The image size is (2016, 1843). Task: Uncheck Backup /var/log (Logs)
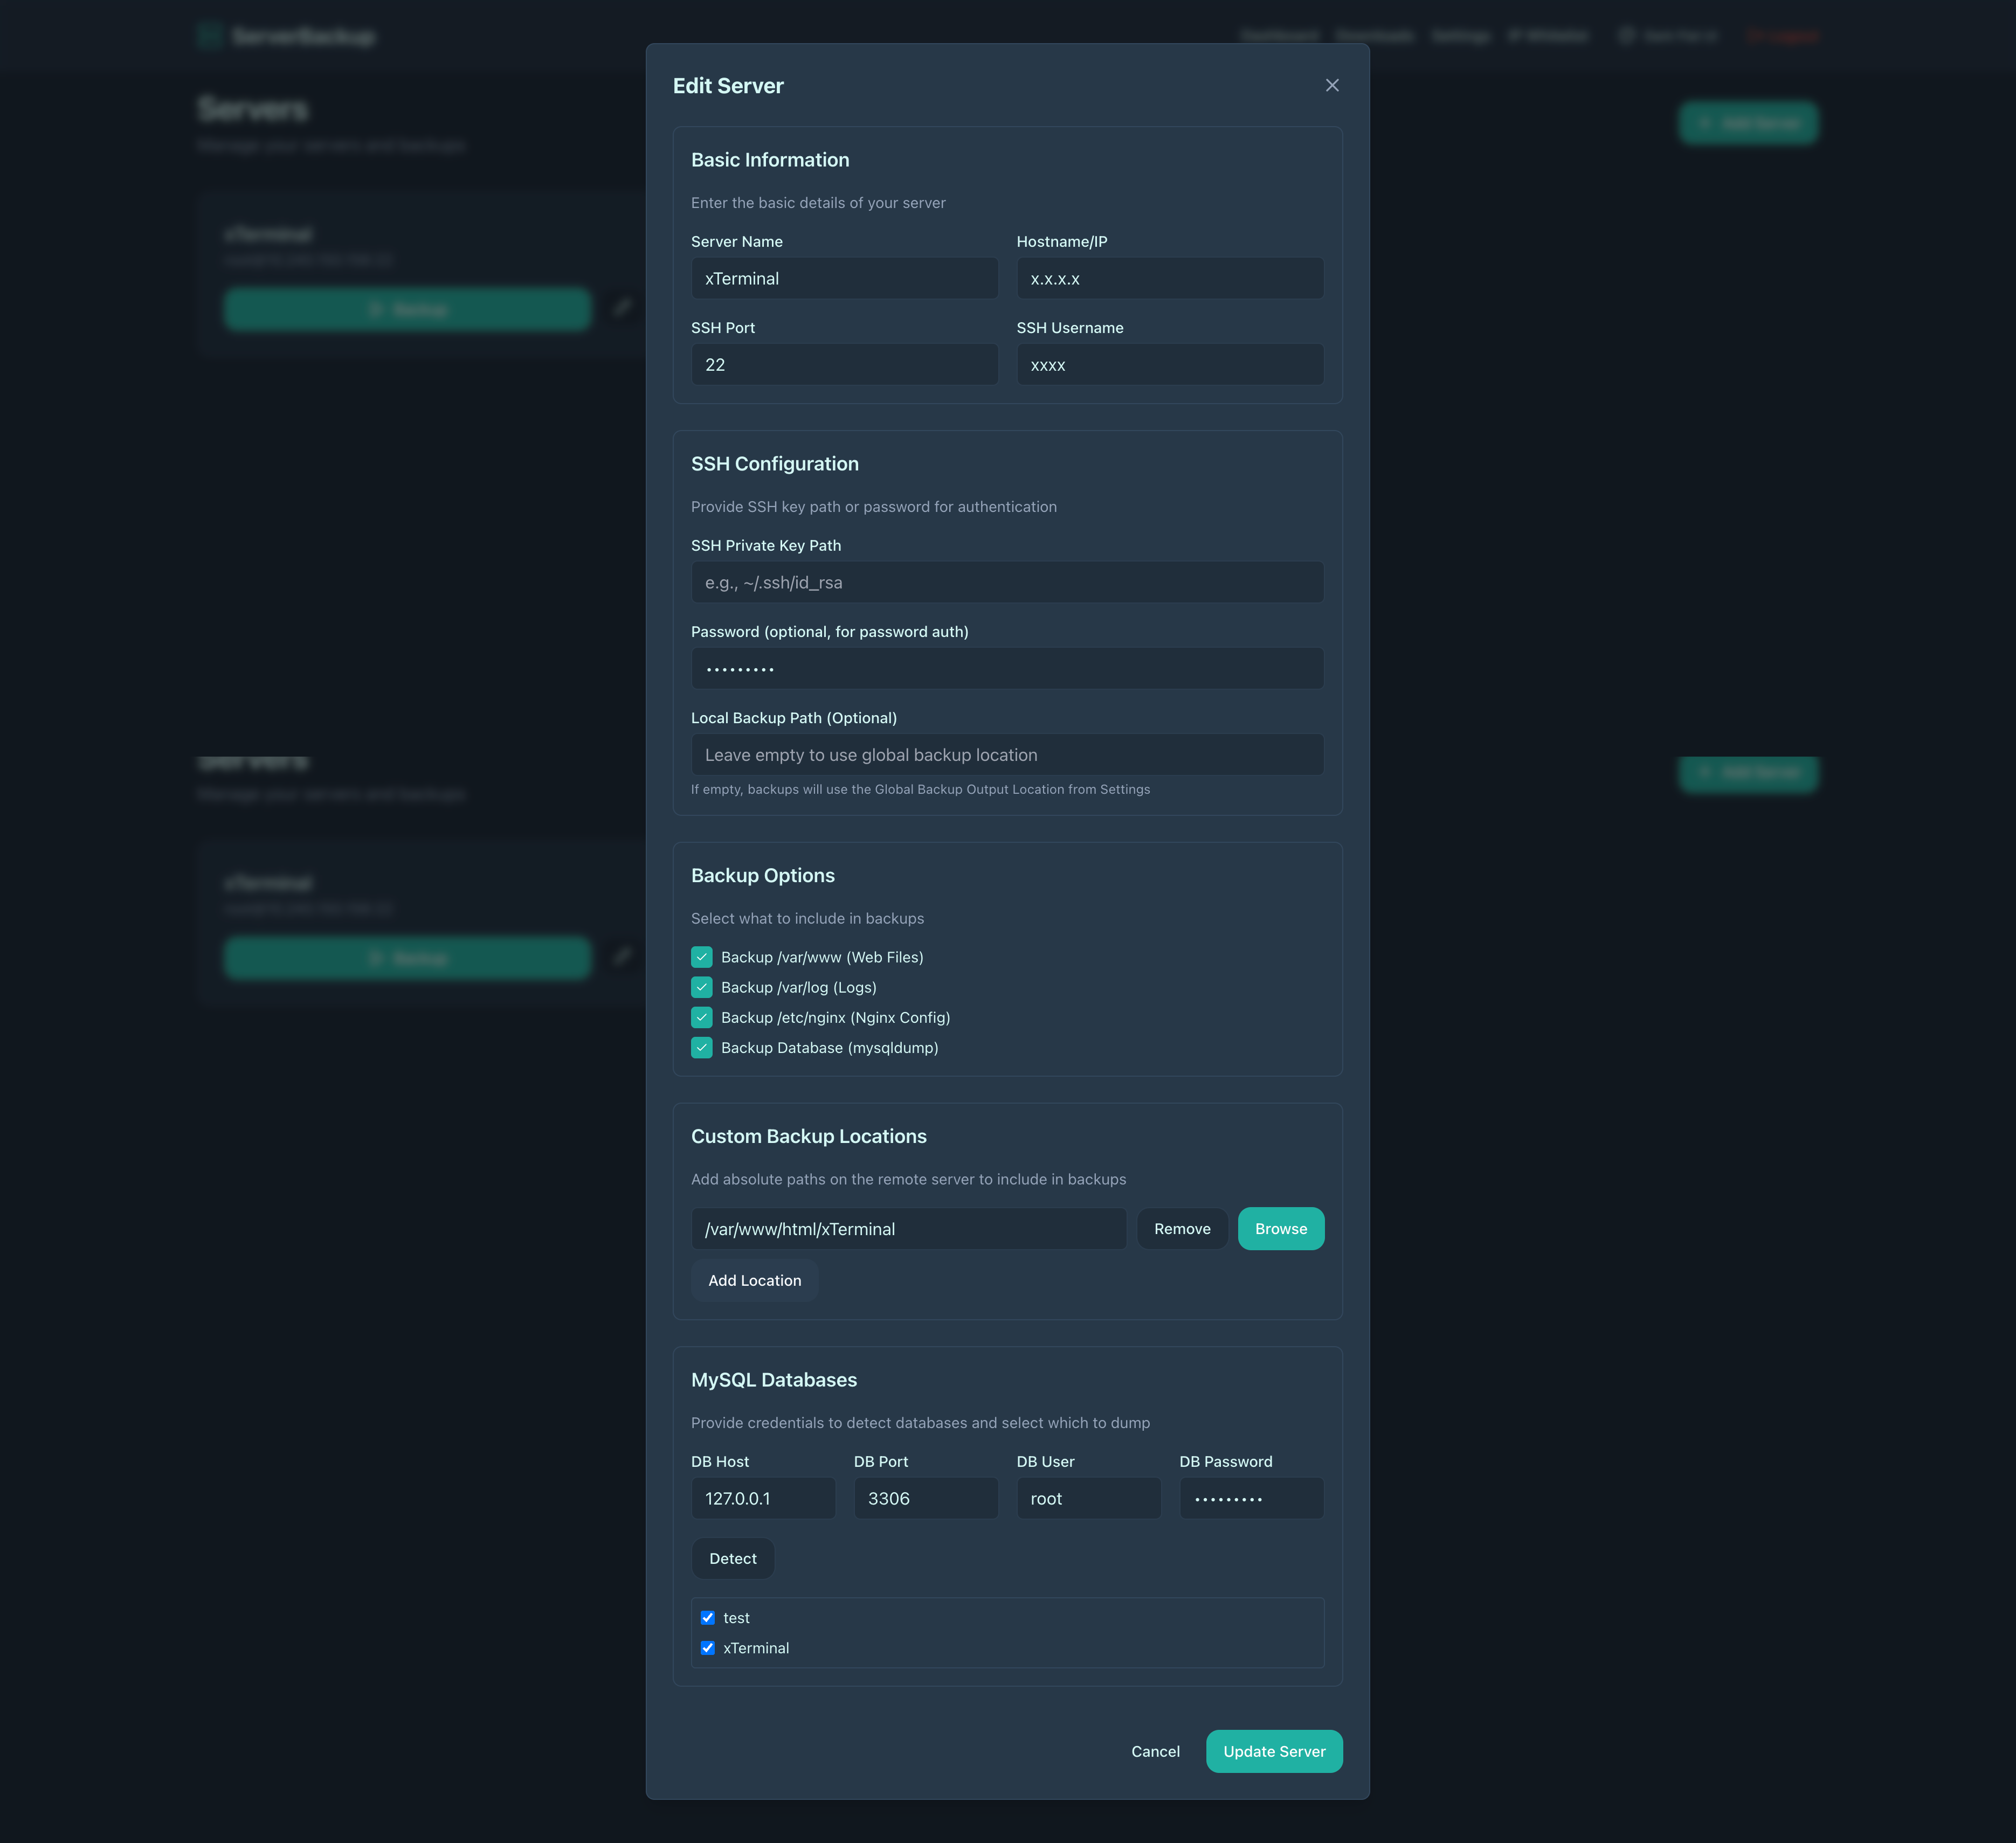(701, 987)
